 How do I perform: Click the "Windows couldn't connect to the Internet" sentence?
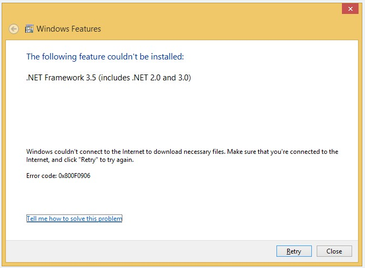(x=86, y=152)
